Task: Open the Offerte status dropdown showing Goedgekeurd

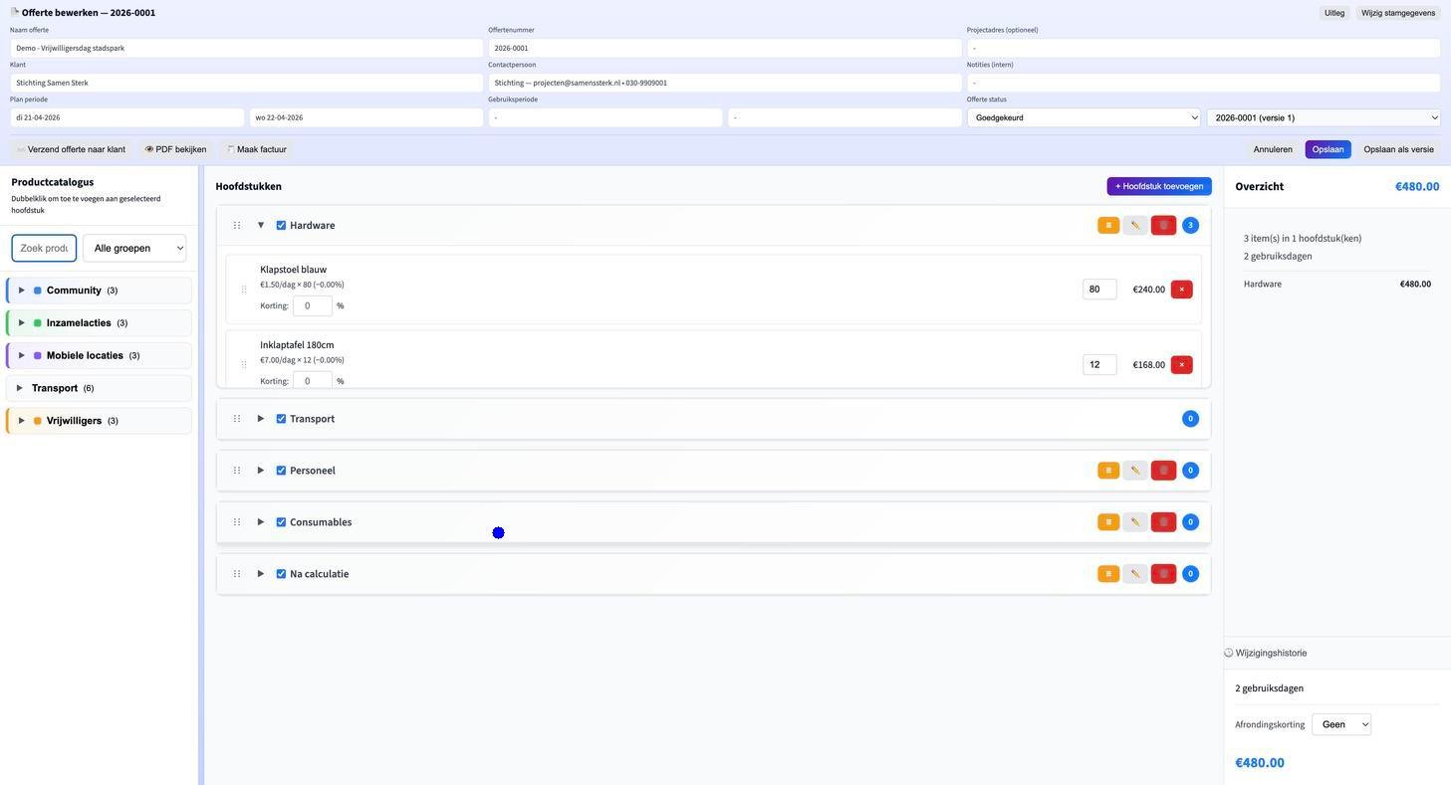Action: point(1083,117)
